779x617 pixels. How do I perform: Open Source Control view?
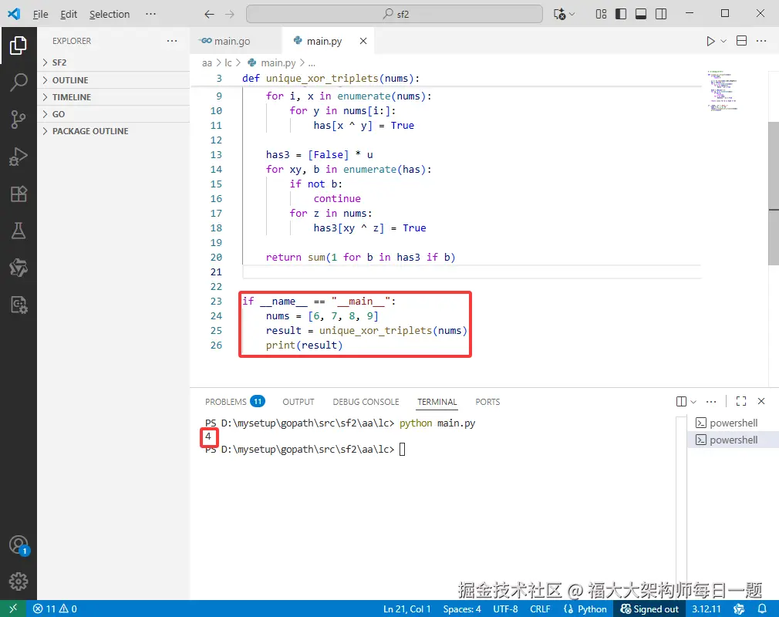coord(19,120)
